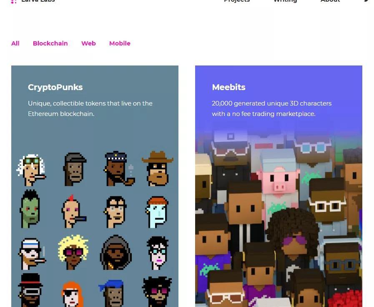This screenshot has width=374, height=307.
Task: Show Web projects only
Action: (x=88, y=43)
